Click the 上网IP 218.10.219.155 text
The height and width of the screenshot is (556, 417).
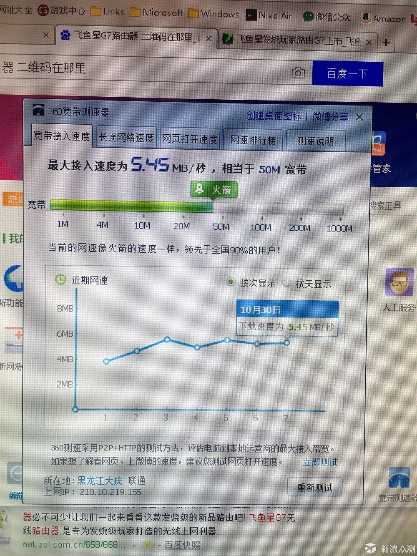[93, 492]
